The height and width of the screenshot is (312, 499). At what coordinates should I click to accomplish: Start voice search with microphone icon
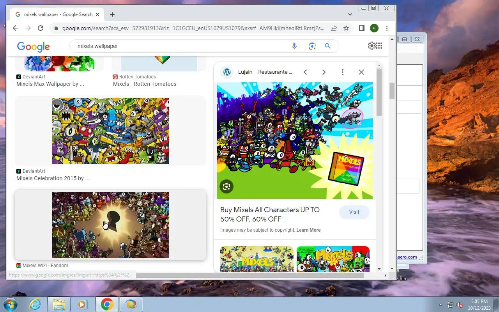[294, 46]
